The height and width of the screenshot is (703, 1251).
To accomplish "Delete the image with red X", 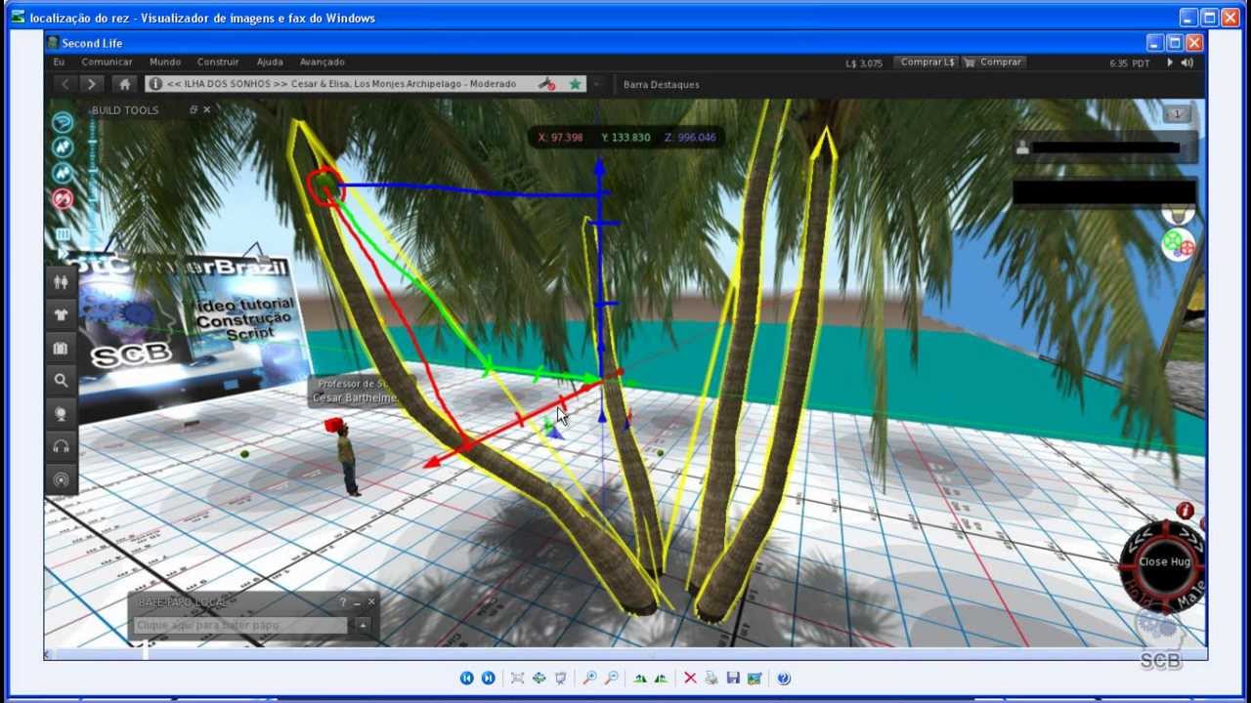I will point(690,678).
